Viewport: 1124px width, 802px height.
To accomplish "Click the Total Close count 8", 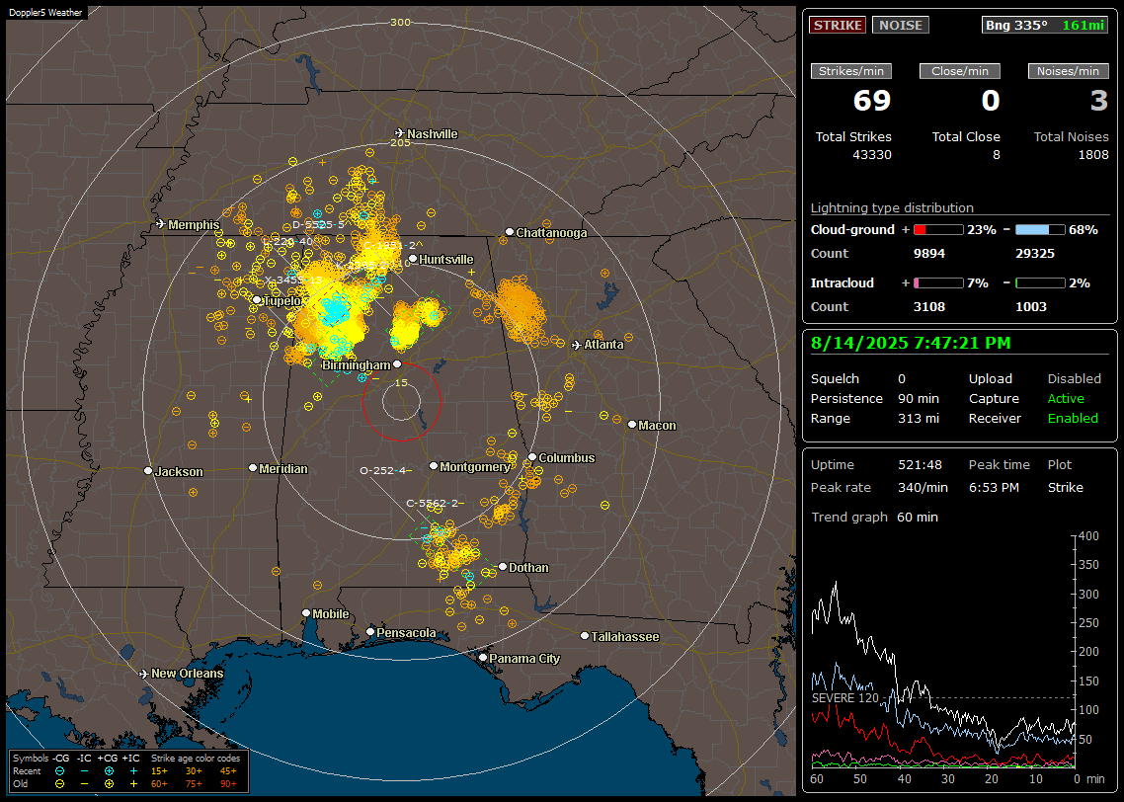I will pyautogui.click(x=996, y=155).
